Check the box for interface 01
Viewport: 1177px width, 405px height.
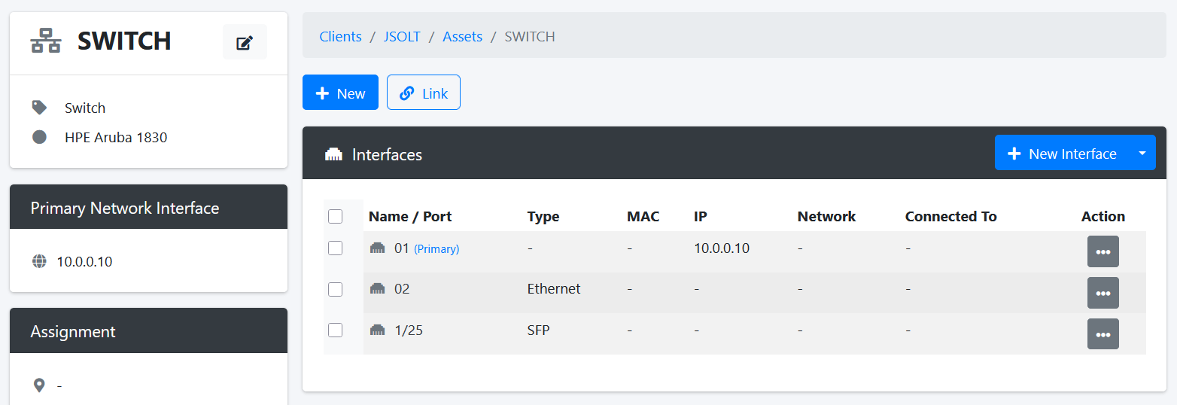click(336, 248)
